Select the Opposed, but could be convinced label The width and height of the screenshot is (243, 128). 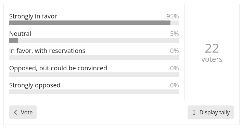58,68
